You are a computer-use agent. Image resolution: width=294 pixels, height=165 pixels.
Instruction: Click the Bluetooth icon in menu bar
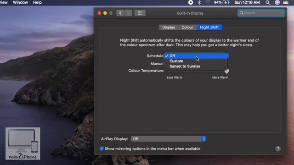[199, 2]
